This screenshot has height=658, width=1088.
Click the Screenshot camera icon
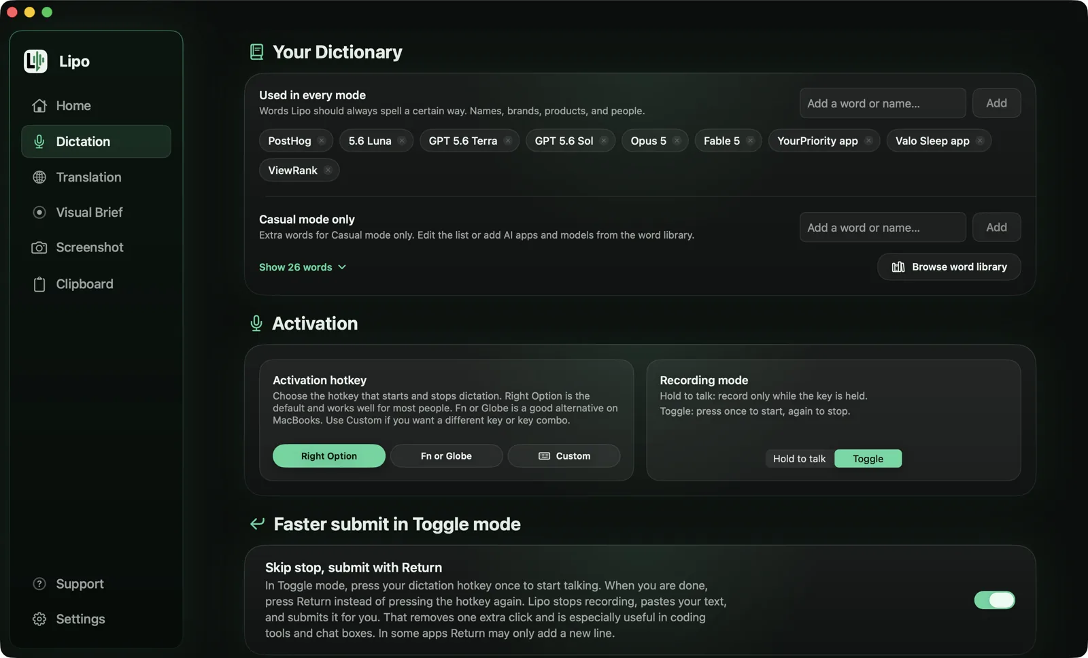tap(39, 247)
